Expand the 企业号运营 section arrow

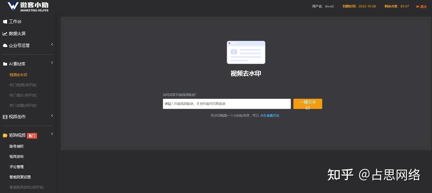coord(52,44)
